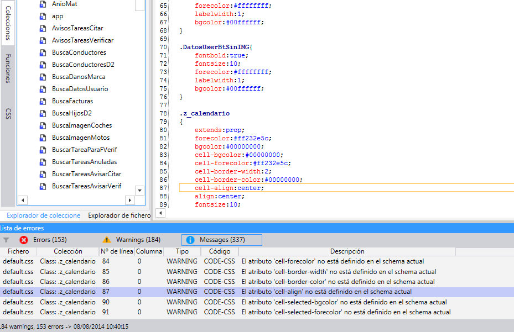The image size is (514, 332).
Task: Click status bar warnings and errors timestamp
Action: [64, 327]
